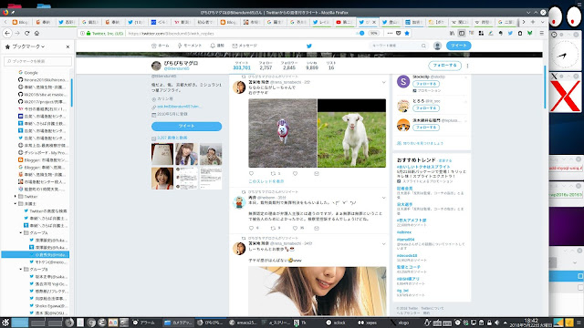Open the emacs25 taskbar entry
The height and width of the screenshot is (328, 584).
[243, 323]
